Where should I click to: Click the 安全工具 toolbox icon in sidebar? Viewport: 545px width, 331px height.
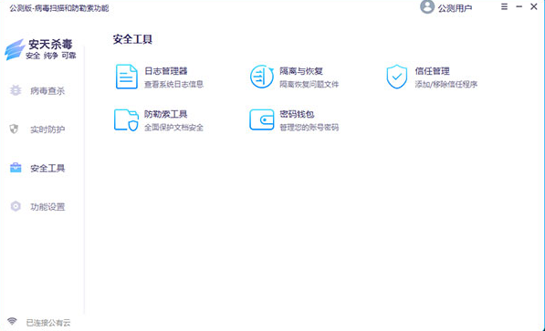coord(16,168)
